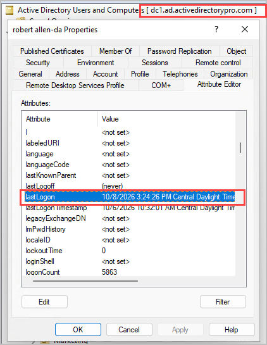Click the lastLogoff value (never)
Screen dimensions: 267x345
(112, 186)
